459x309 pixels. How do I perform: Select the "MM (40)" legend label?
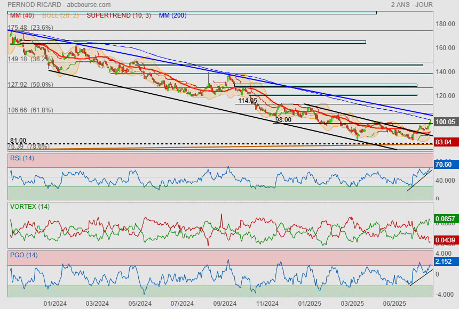pyautogui.click(x=22, y=15)
